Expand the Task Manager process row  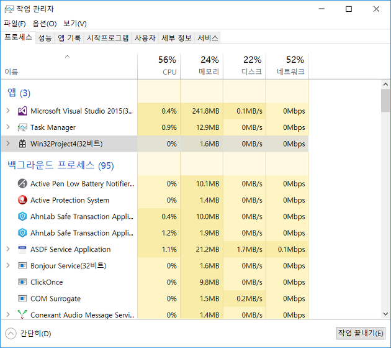click(x=8, y=127)
